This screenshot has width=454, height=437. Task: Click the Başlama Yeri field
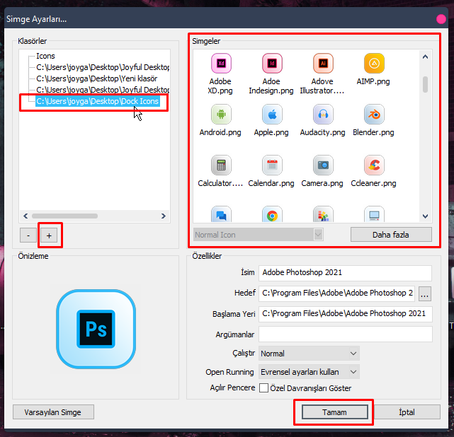point(346,314)
